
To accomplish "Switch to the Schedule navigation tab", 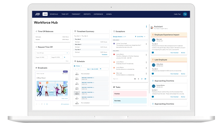I will click(x=54, y=14).
